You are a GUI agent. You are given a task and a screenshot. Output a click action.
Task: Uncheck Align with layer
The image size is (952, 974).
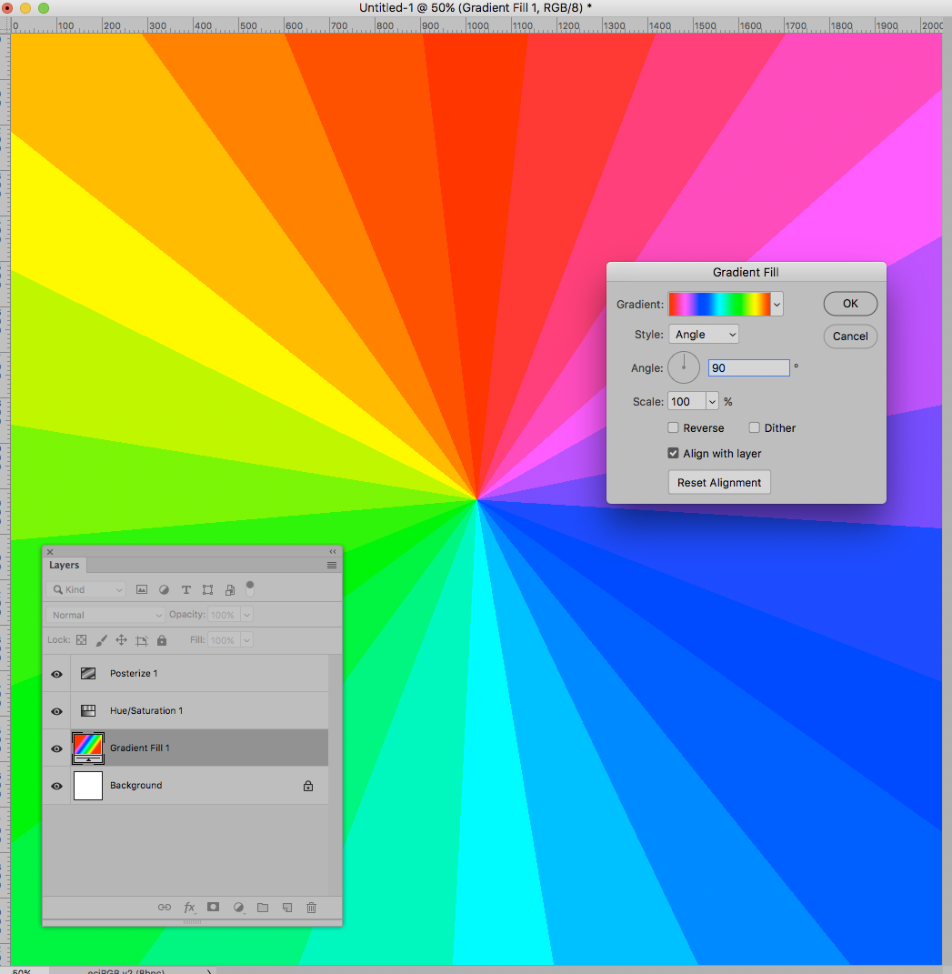(x=673, y=453)
